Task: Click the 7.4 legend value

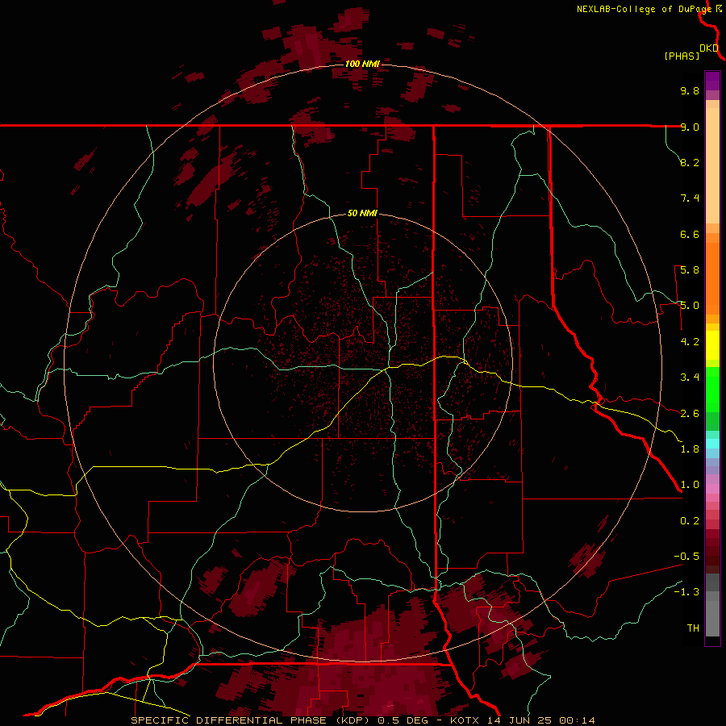Action: coord(690,198)
